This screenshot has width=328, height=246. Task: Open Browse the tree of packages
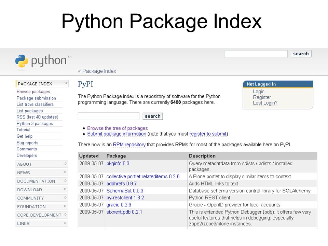coord(117,128)
